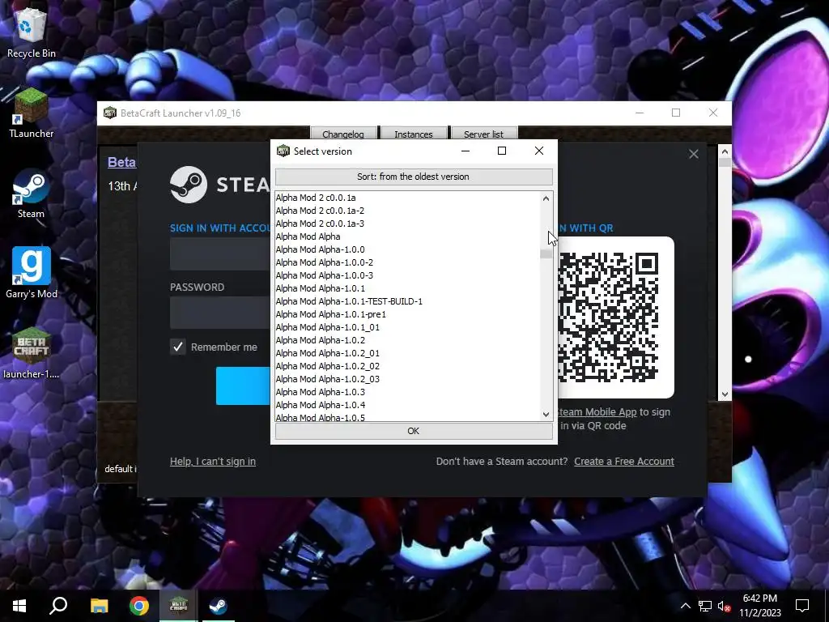Viewport: 829px width, 622px height.
Task: Show hidden system tray icons
Action: (685, 606)
